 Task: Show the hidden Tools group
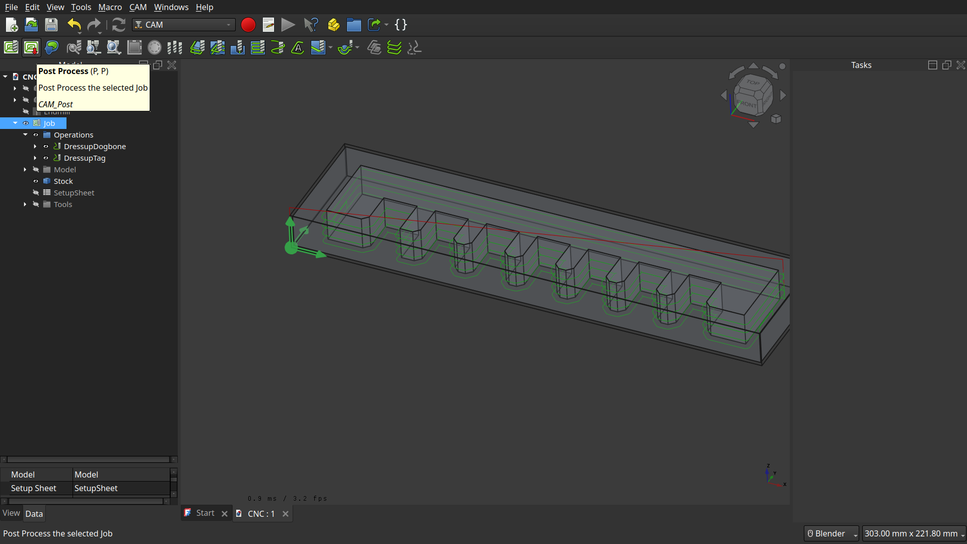coord(36,205)
